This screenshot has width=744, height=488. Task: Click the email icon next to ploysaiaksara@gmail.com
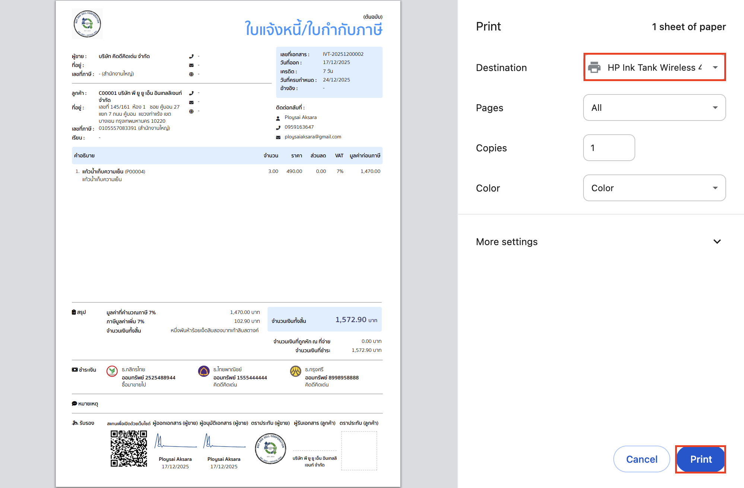tap(278, 137)
